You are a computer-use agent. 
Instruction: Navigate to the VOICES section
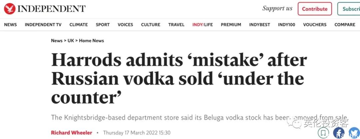[x=125, y=25]
